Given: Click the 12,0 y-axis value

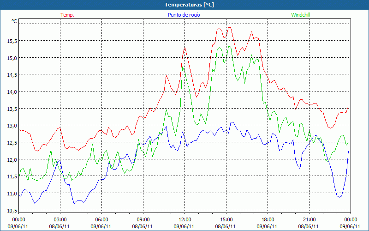Looking at the screenshot, I should pos(12,159).
